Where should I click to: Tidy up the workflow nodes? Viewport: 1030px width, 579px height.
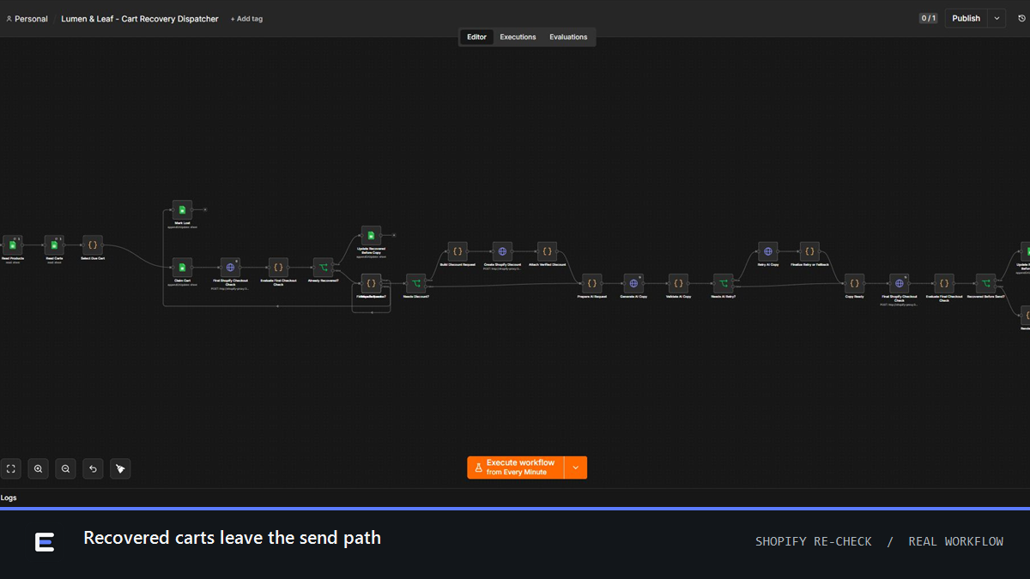click(120, 468)
